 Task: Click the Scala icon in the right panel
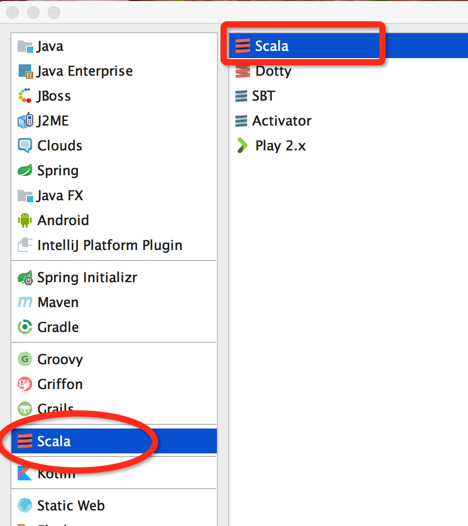(x=241, y=46)
